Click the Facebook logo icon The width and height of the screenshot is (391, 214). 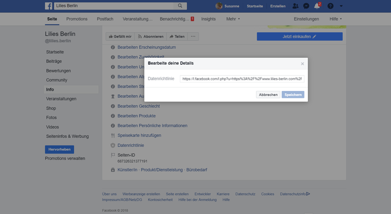coord(49,6)
